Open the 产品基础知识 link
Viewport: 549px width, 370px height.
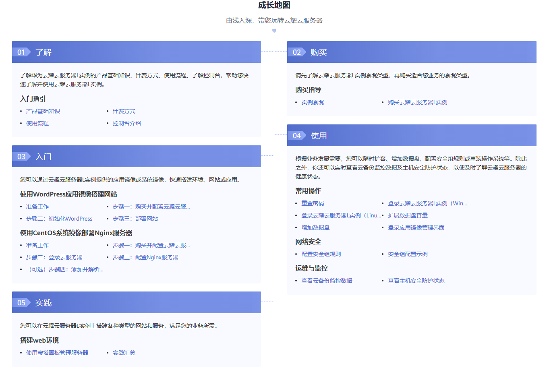43,111
